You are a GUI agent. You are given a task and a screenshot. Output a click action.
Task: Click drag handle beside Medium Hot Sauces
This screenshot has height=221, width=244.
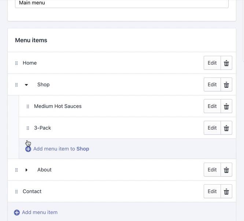coord(28,106)
